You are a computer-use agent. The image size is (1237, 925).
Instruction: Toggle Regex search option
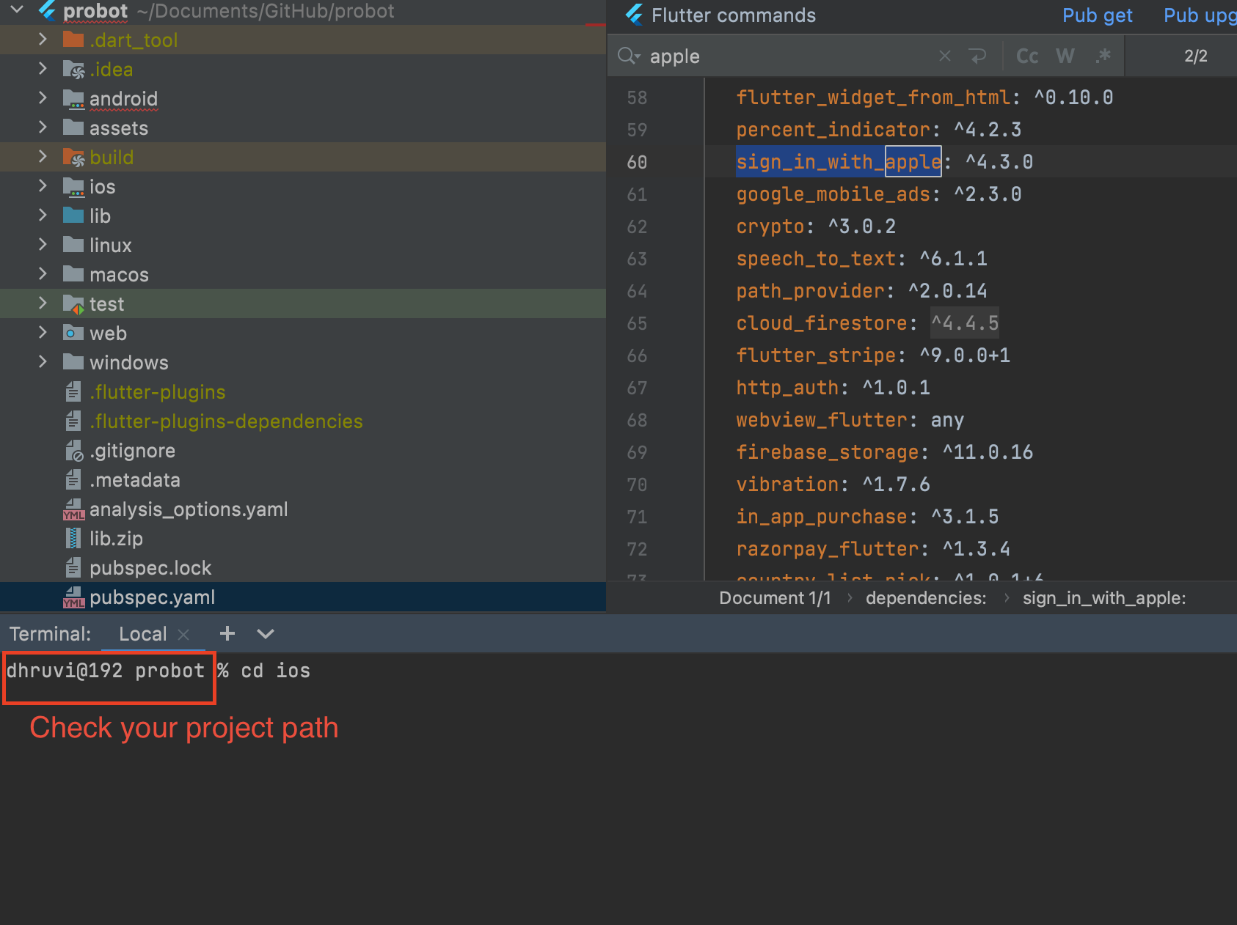1103,56
